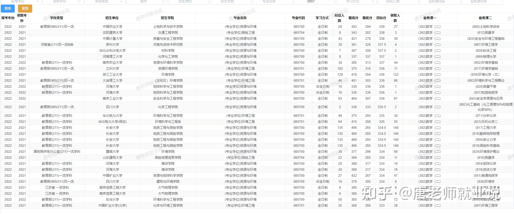514x214 pixels.
Task: Click the 拟招人数 filter input field
Action: tap(398, 2)
